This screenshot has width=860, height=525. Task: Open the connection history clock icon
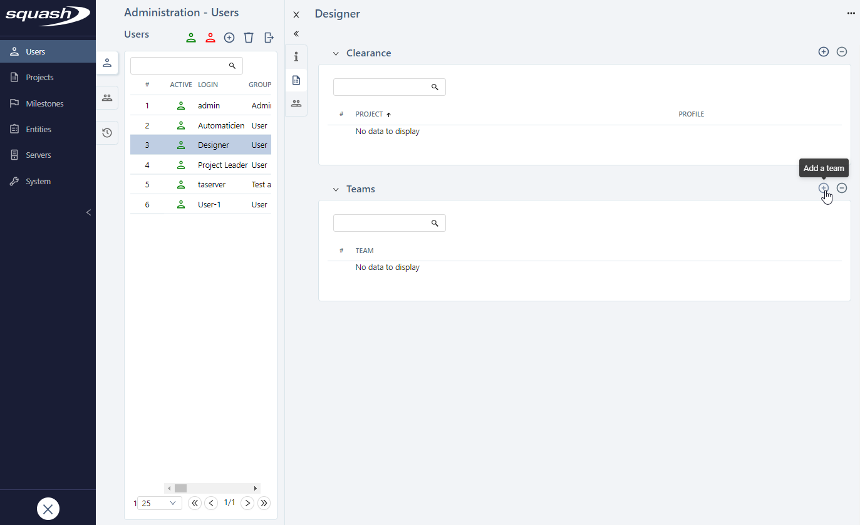coord(107,133)
